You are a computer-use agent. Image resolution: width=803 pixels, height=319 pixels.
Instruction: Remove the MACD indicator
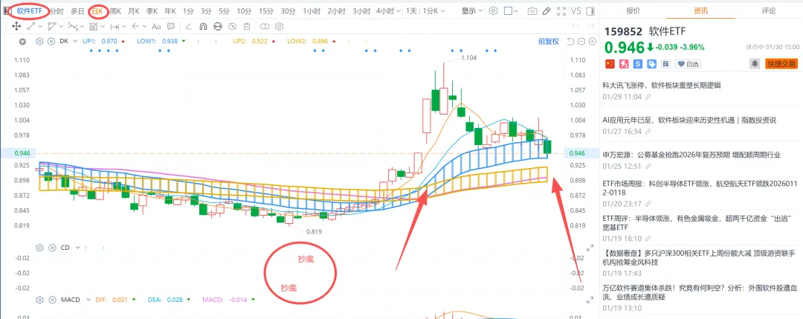(x=52, y=300)
